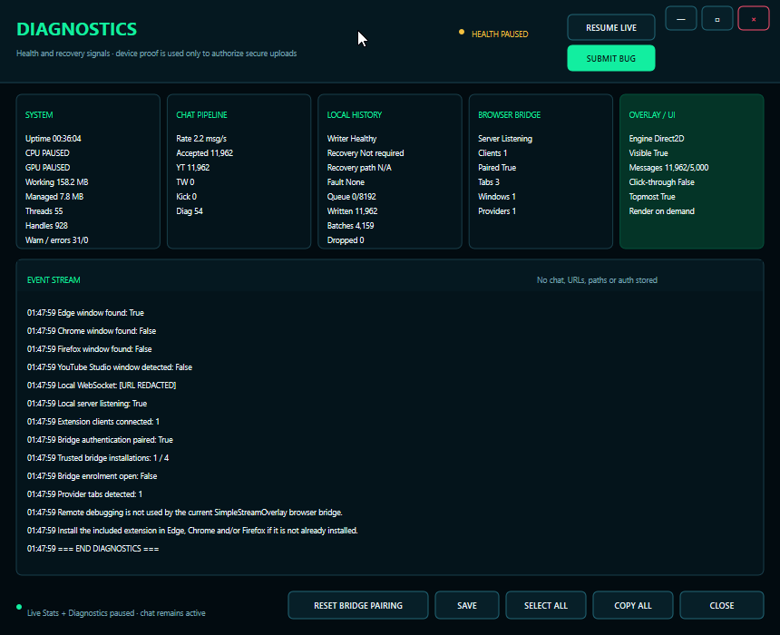
Task: Open the SUBMIT BUG form
Action: pos(611,58)
